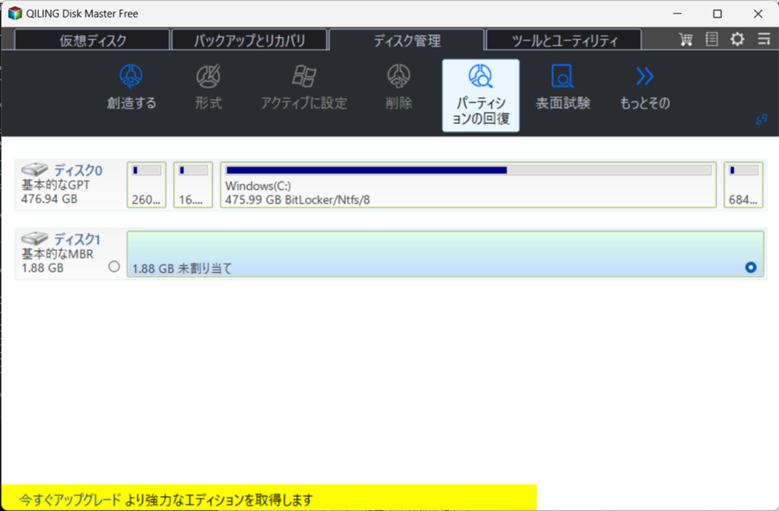779x511 pixels.
Task: Open the 表面試験 surface test tool
Action: [562, 87]
